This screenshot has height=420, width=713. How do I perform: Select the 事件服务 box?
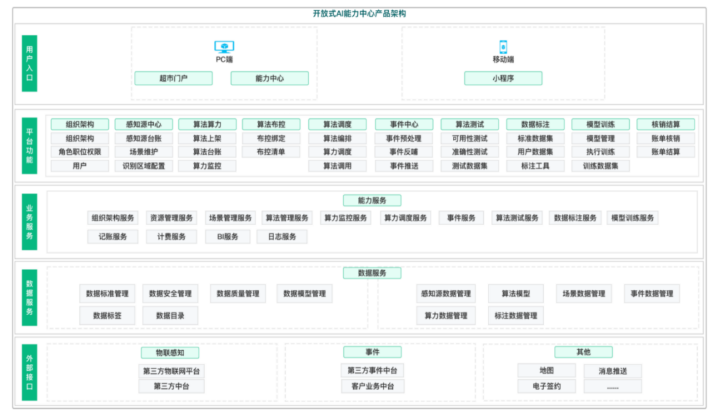point(461,218)
